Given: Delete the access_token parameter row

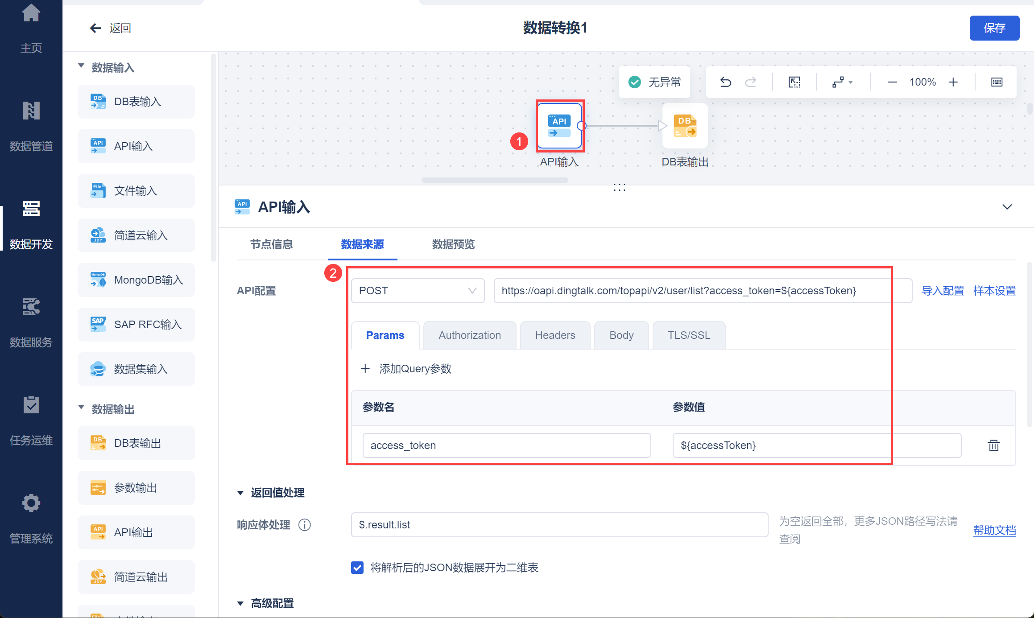Looking at the screenshot, I should tap(993, 445).
